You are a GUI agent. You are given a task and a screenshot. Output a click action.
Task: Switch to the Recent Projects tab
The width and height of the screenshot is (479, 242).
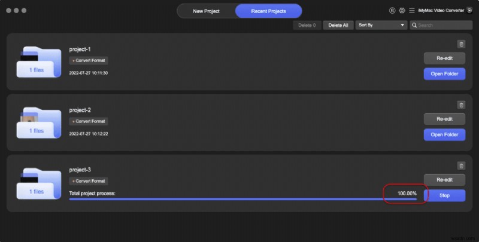tap(268, 11)
